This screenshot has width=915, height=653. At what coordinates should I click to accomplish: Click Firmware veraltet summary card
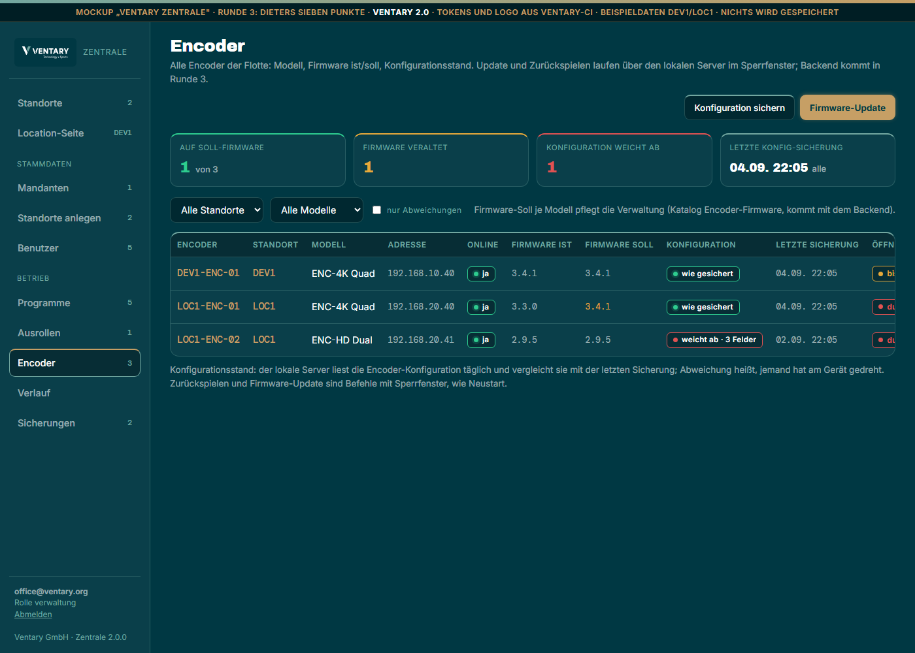[441, 160]
